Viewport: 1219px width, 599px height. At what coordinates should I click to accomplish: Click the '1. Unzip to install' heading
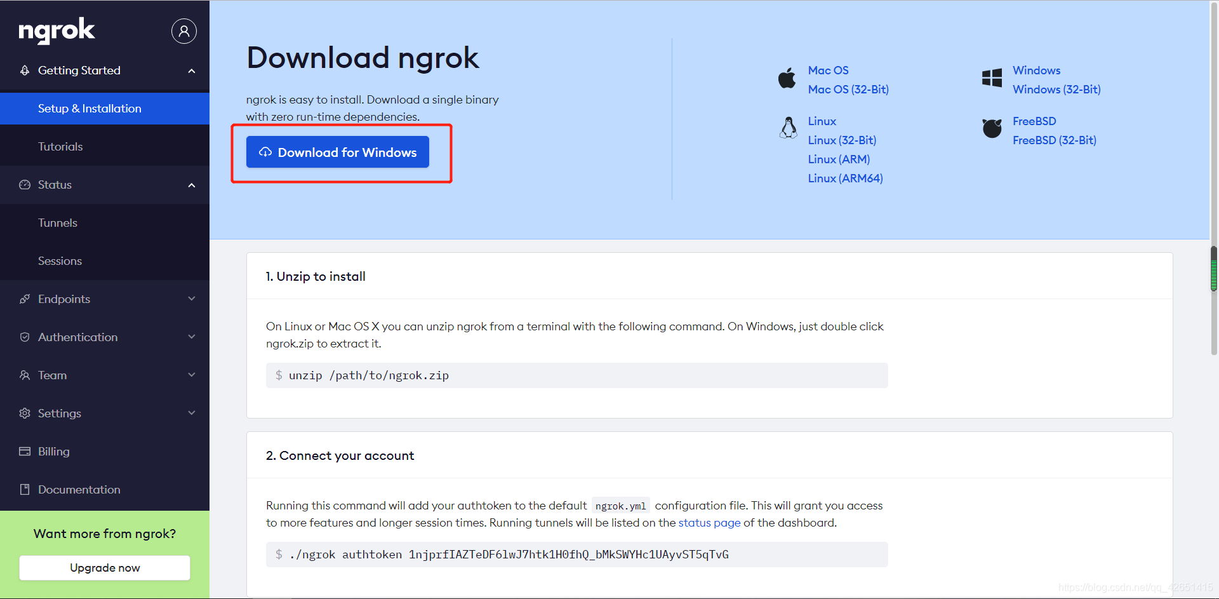(316, 276)
